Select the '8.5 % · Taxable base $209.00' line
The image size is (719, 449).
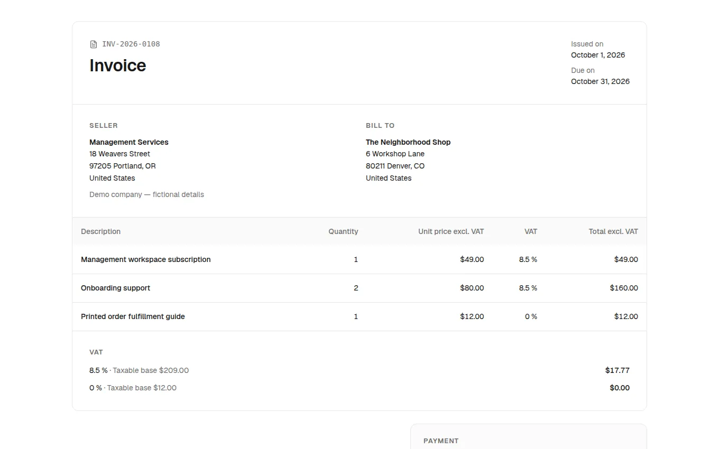click(x=139, y=370)
